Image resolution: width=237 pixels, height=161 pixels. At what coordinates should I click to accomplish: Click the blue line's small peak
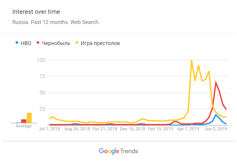point(216,115)
